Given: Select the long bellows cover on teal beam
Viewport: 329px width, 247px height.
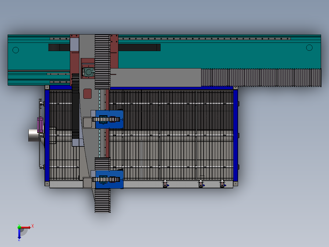Looking at the screenshot, I should click(x=261, y=78).
